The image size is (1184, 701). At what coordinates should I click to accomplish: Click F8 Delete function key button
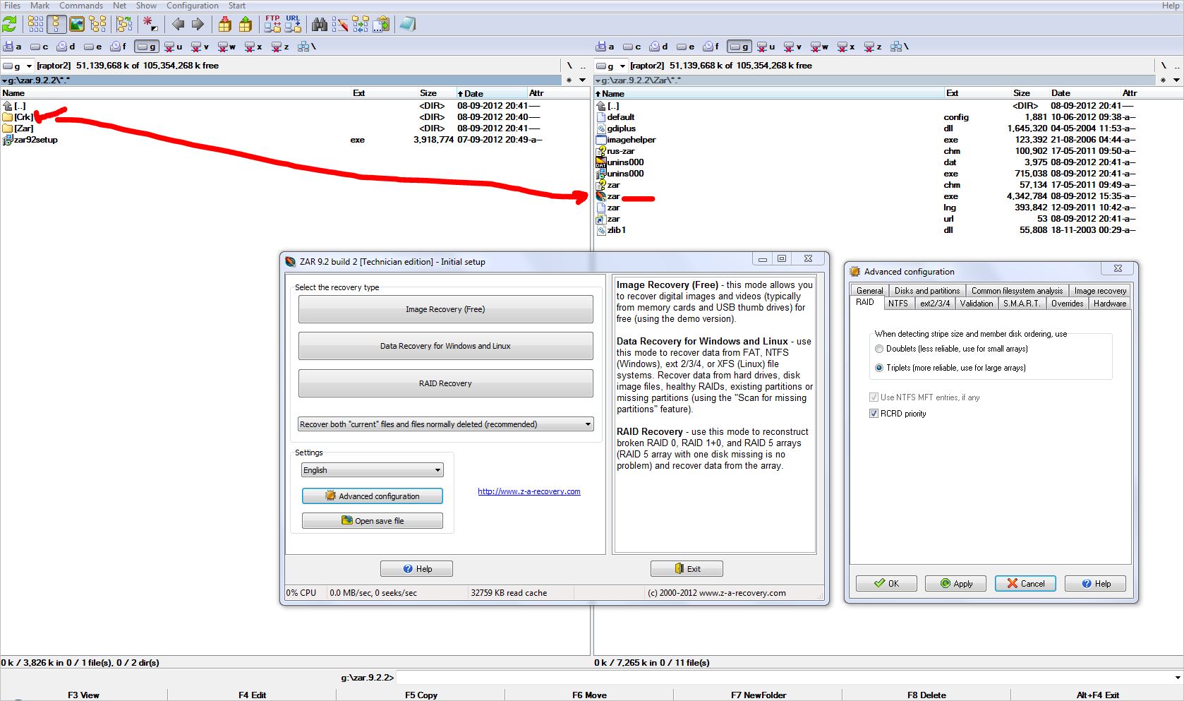(926, 695)
